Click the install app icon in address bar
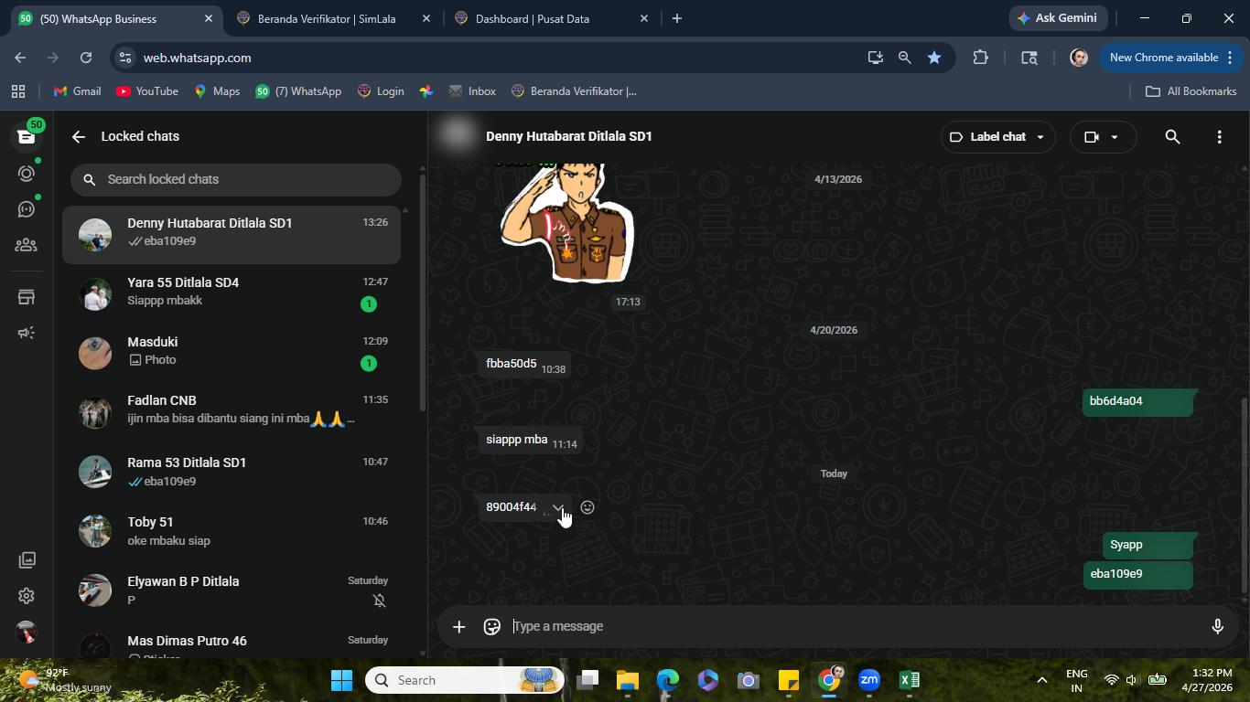Viewport: 1250px width, 702px height. point(876,58)
